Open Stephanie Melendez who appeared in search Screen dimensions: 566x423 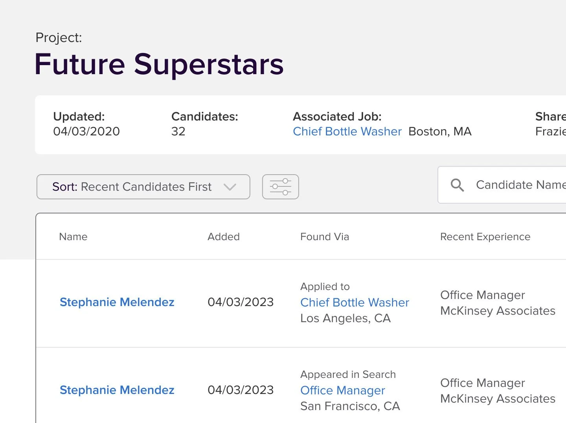tap(117, 390)
